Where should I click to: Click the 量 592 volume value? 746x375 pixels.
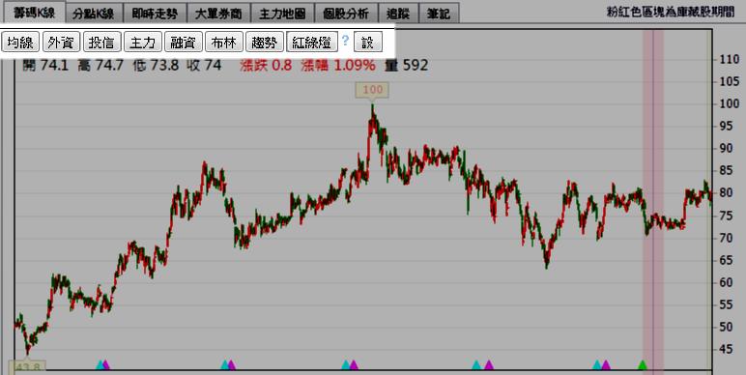click(x=407, y=65)
